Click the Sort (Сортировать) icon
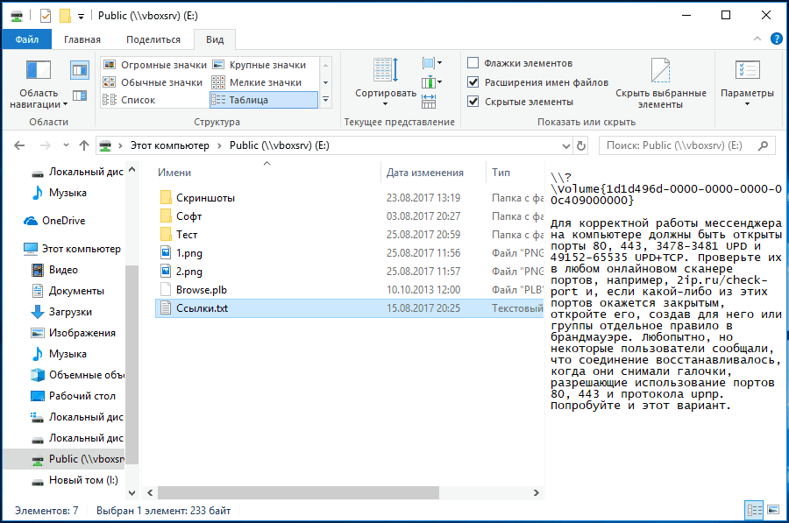789x523 pixels. (x=385, y=72)
